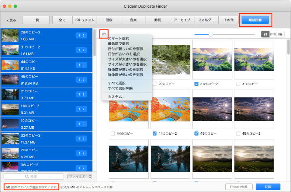Choose カスタム... from selection menu

coord(117,97)
